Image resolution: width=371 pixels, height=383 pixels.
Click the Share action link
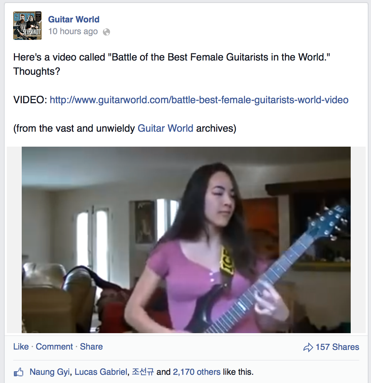(x=91, y=347)
